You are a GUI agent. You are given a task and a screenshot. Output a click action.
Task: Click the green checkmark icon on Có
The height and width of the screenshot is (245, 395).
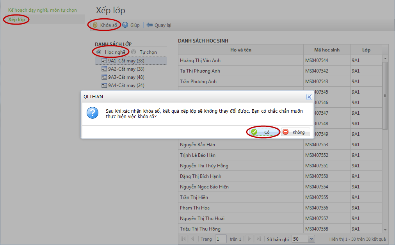click(x=254, y=132)
